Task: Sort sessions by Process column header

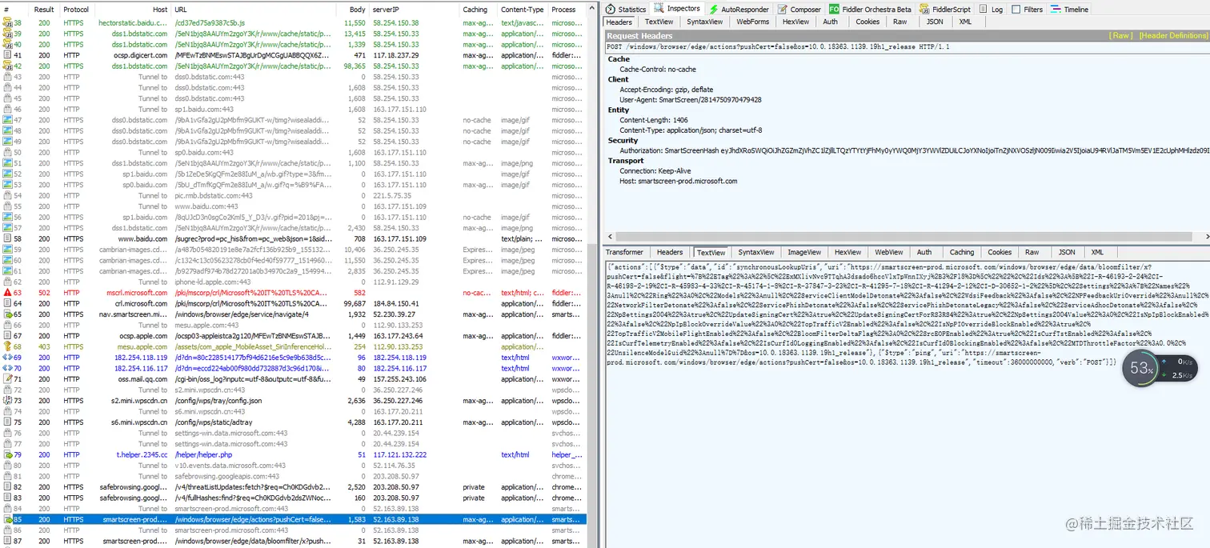Action: [x=567, y=10]
